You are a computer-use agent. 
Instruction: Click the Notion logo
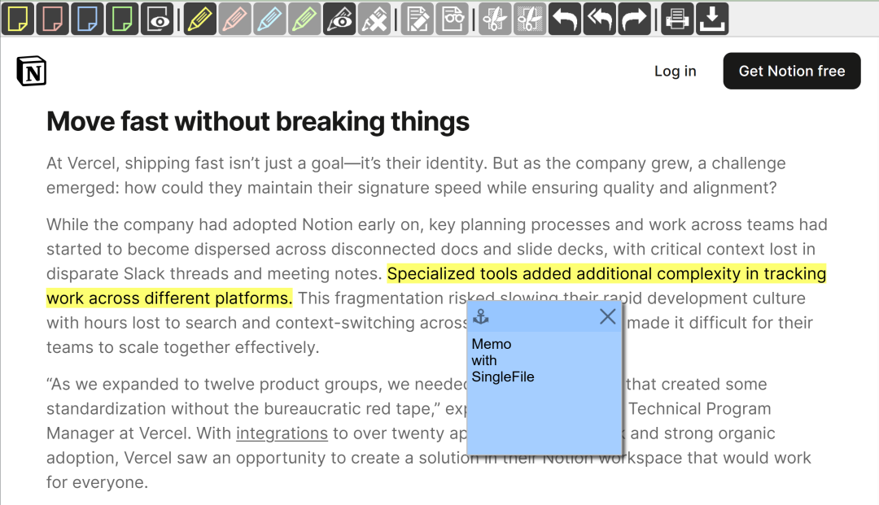[32, 71]
